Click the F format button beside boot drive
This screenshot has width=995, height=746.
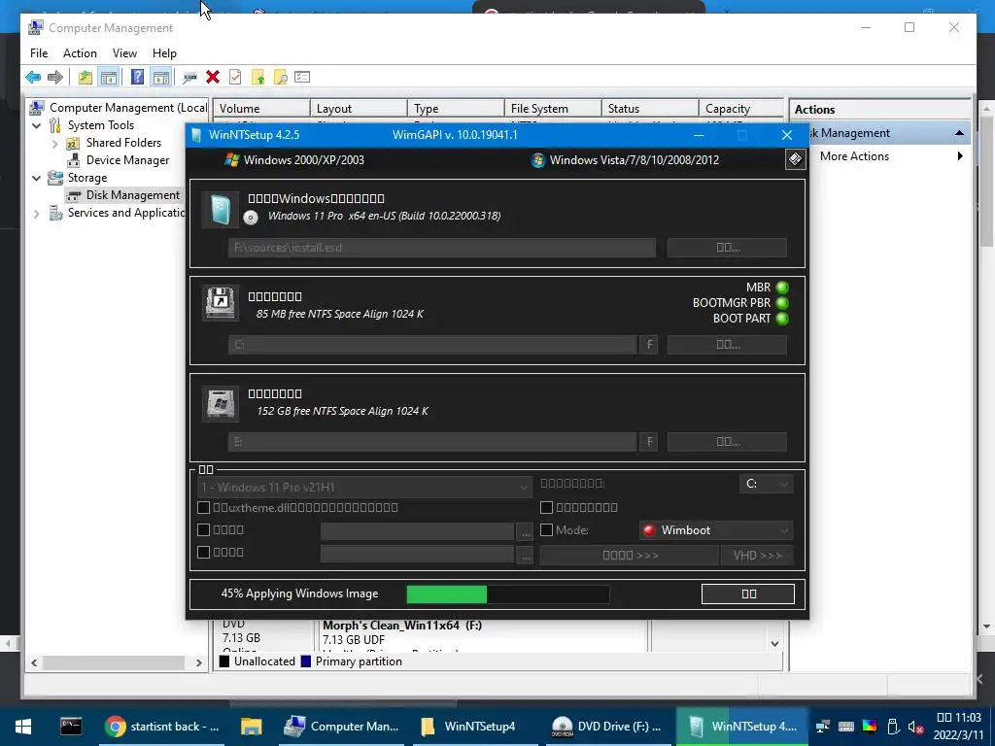coord(649,345)
